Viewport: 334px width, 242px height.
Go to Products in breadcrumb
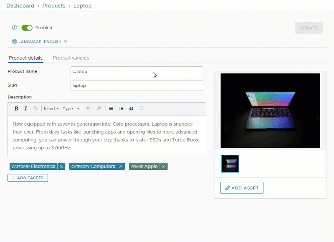click(x=54, y=6)
